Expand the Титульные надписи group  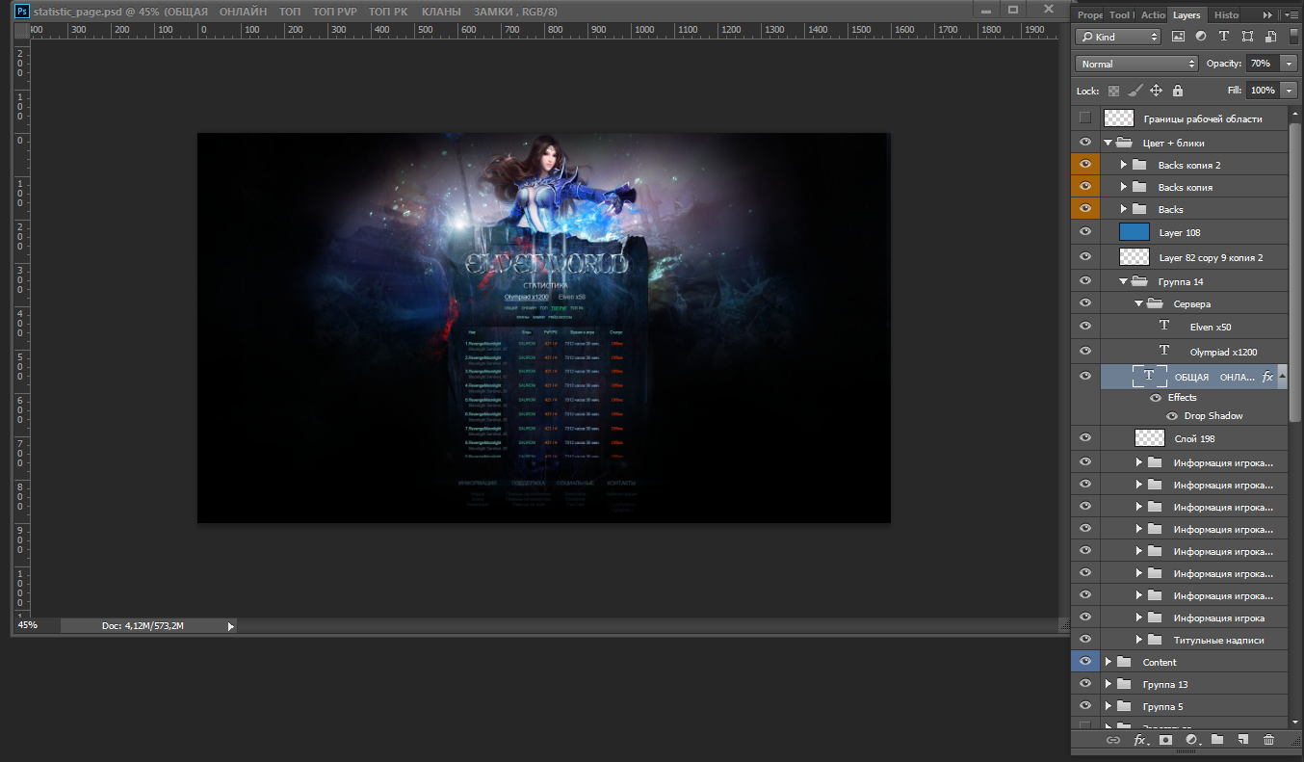click(1139, 640)
